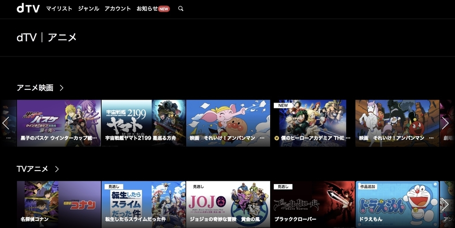Click the ドラえもん title text

tap(371, 219)
